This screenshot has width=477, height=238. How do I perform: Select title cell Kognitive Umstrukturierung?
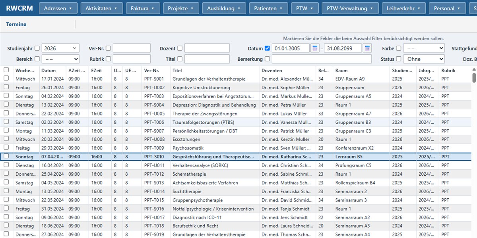(215, 87)
